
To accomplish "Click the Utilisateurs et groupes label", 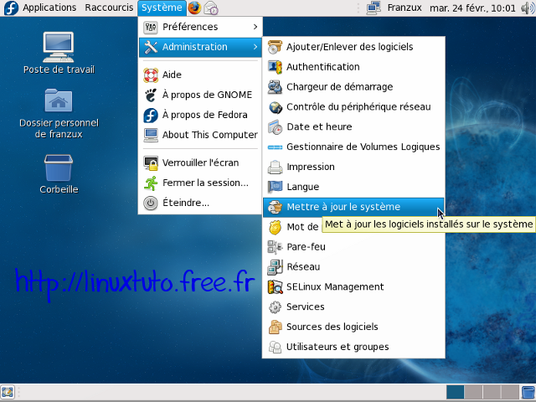I will click(338, 347).
